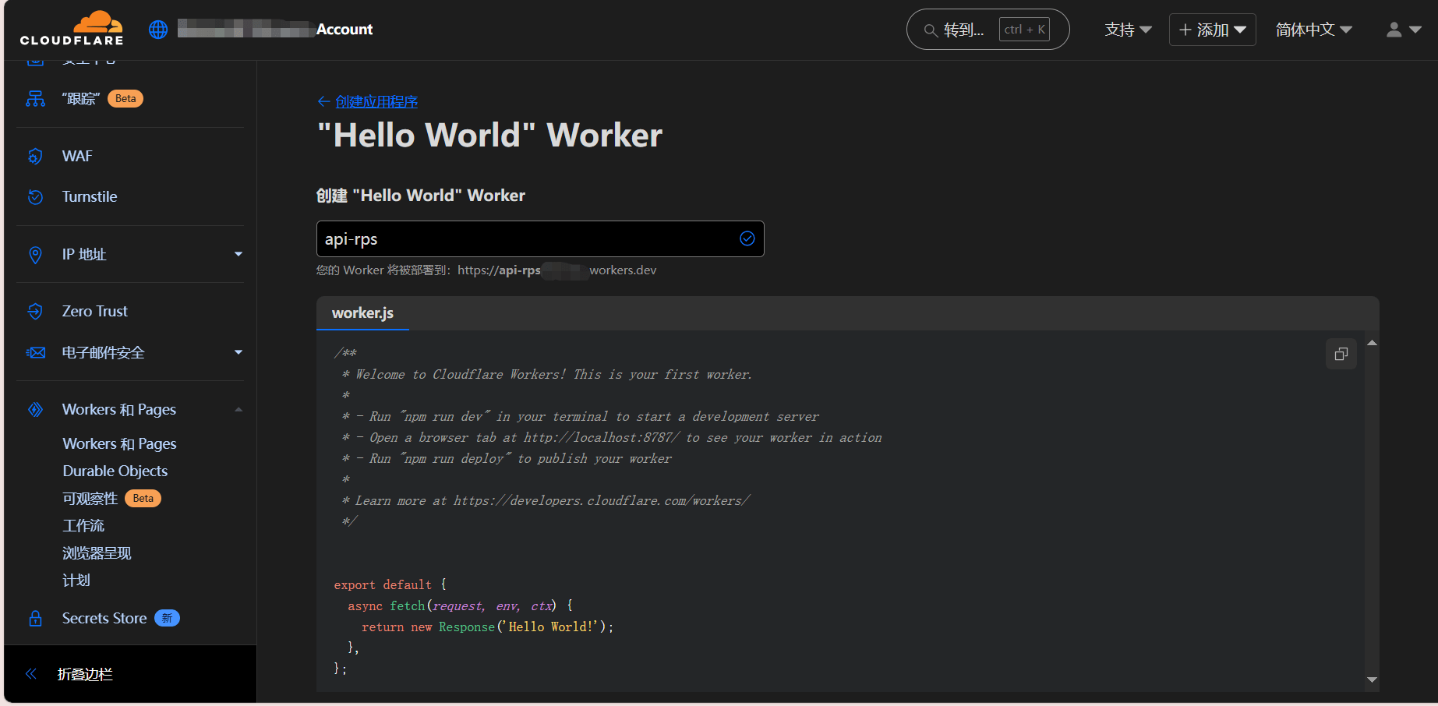The image size is (1438, 706).
Task: Click the 跟踪 Beta trace icon
Action: click(35, 99)
